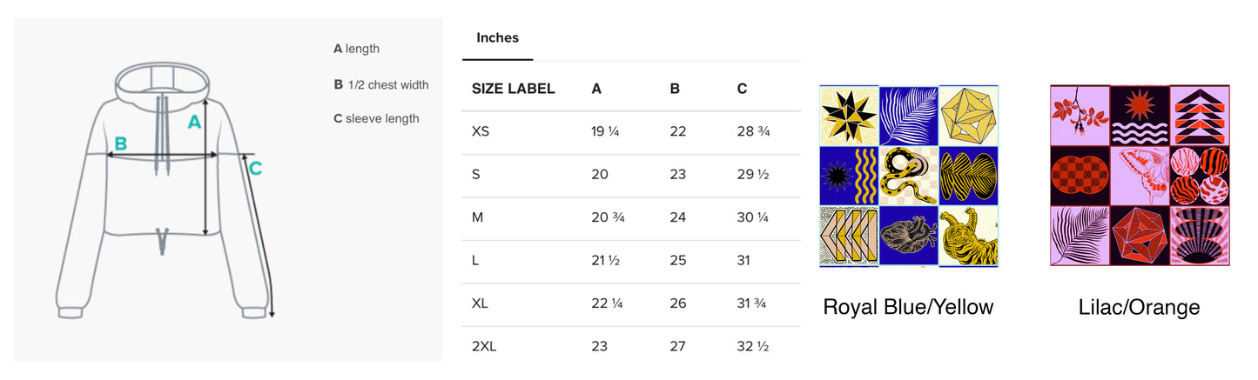1258x380 pixels.
Task: Click the butterfly tile in lilac pattern
Action: click(x=1140, y=175)
